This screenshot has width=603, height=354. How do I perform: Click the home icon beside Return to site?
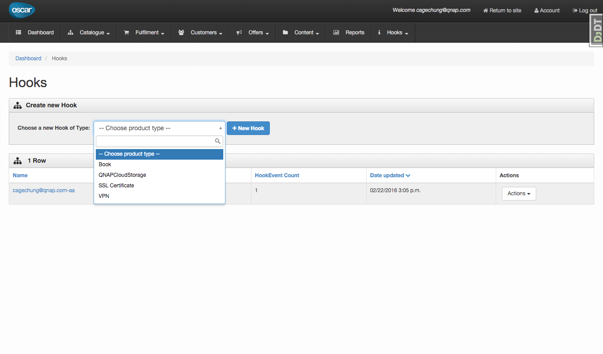click(x=485, y=11)
